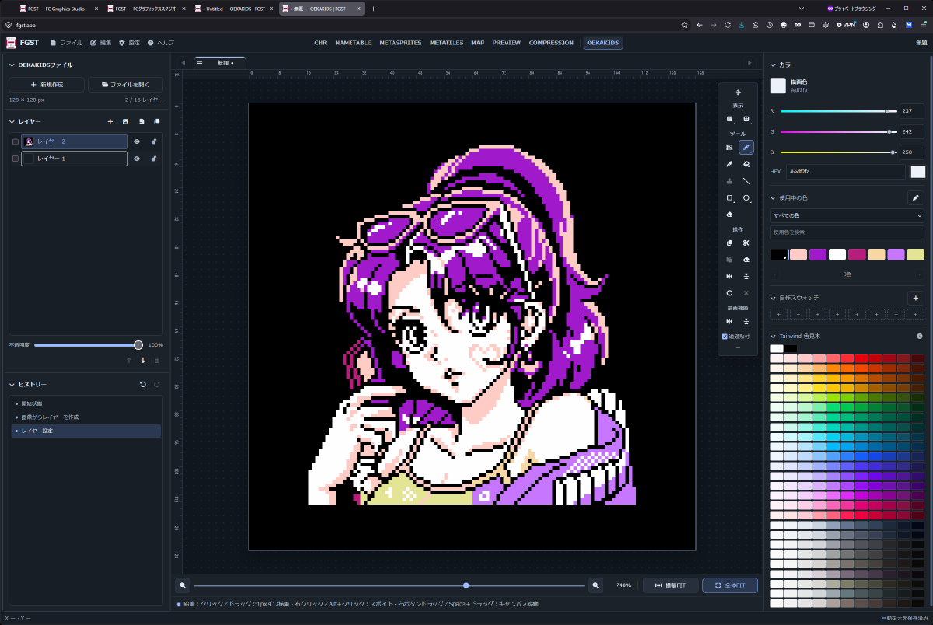933x625 pixels.
Task: Open the ファイル menu
Action: (67, 43)
